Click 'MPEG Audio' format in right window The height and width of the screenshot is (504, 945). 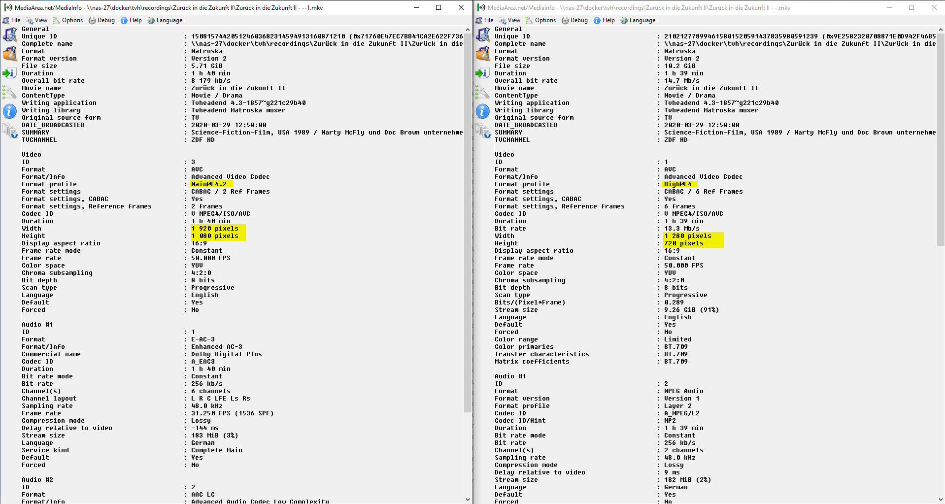click(x=684, y=391)
